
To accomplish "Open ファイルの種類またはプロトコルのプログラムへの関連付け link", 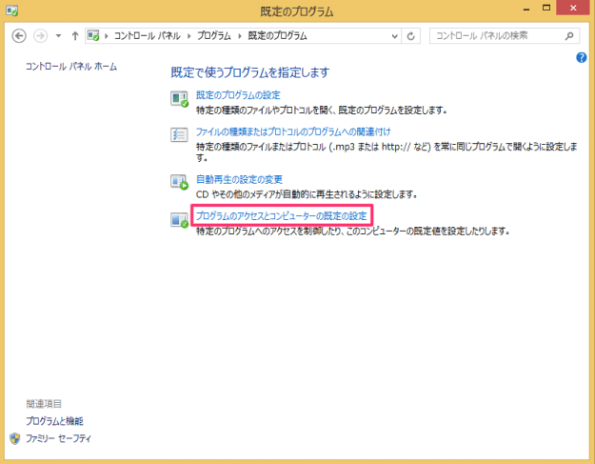I will (x=293, y=131).
